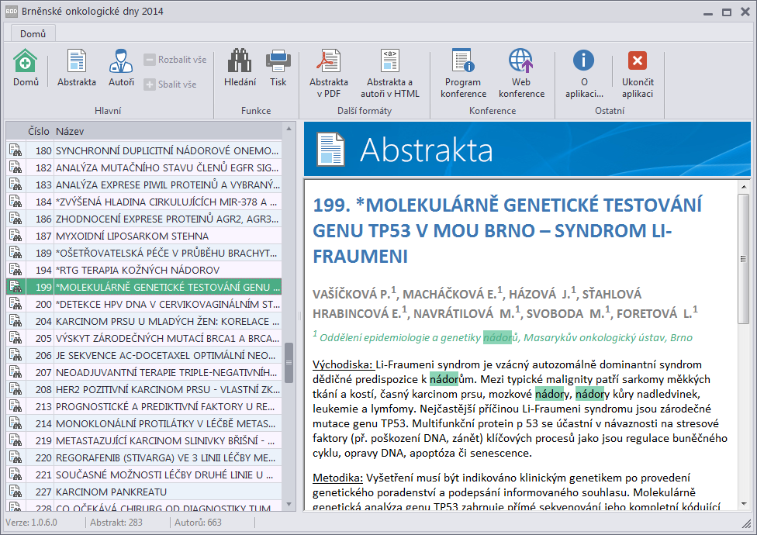Select abstract 183 Analýza exprese PIWIL
Viewport: 757px width, 535px height.
point(143,185)
